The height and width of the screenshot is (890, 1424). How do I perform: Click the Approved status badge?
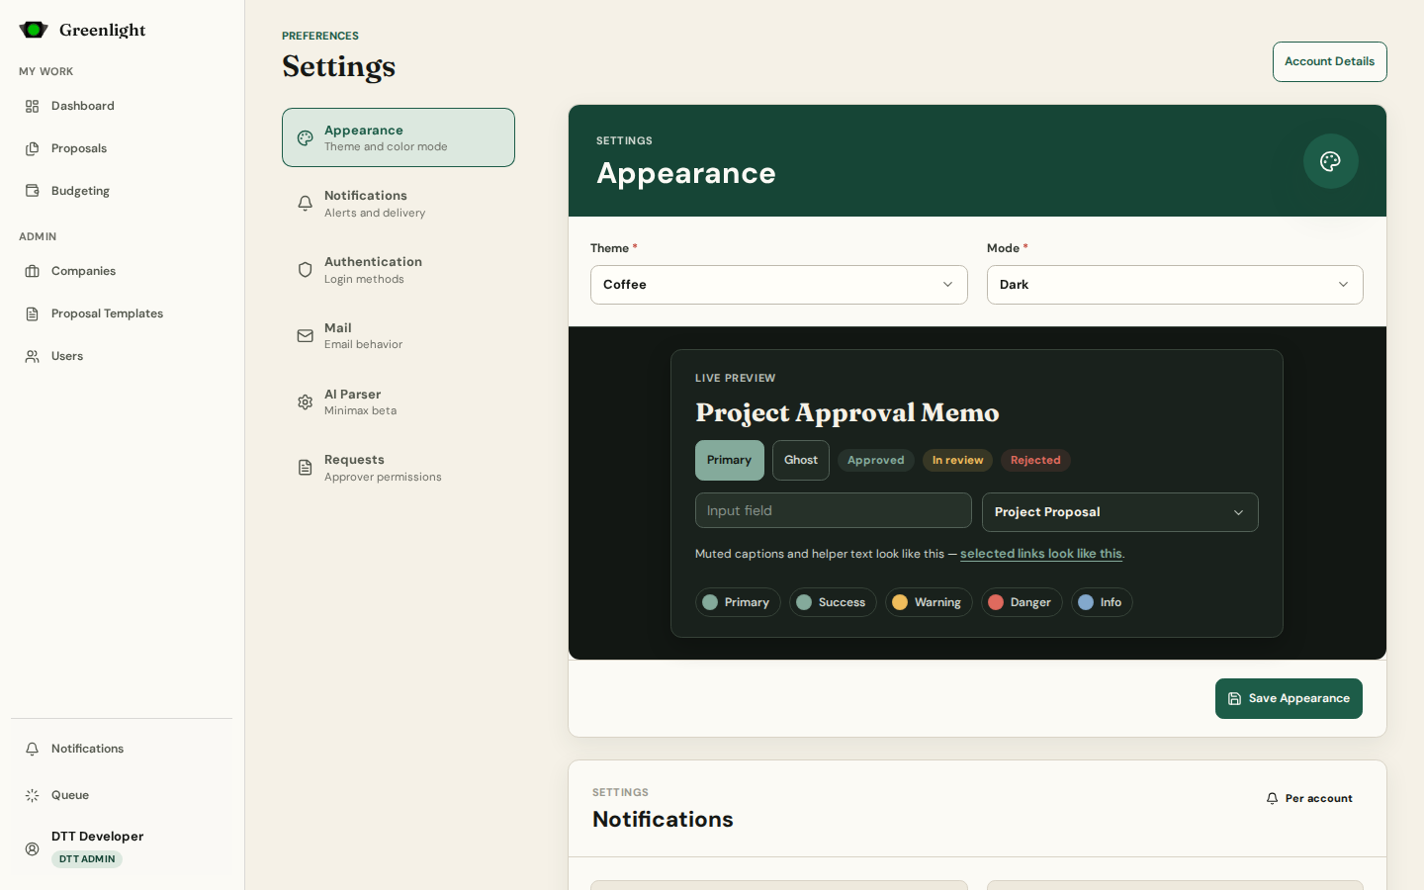(x=876, y=460)
